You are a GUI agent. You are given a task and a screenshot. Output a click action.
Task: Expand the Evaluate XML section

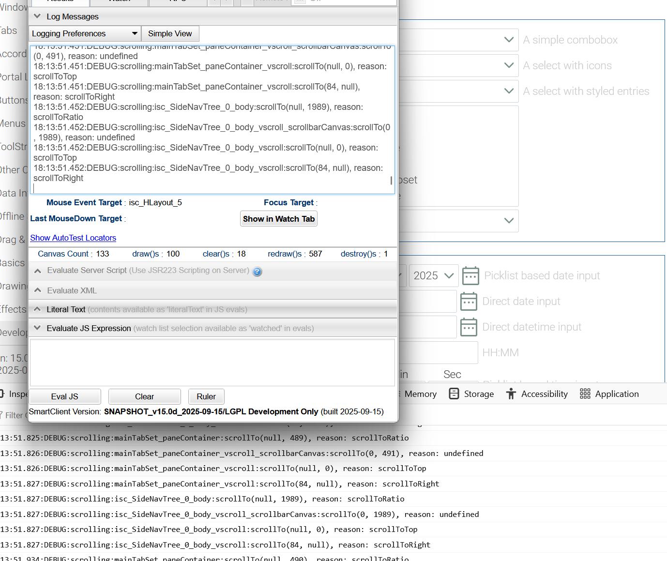pyautogui.click(x=37, y=290)
